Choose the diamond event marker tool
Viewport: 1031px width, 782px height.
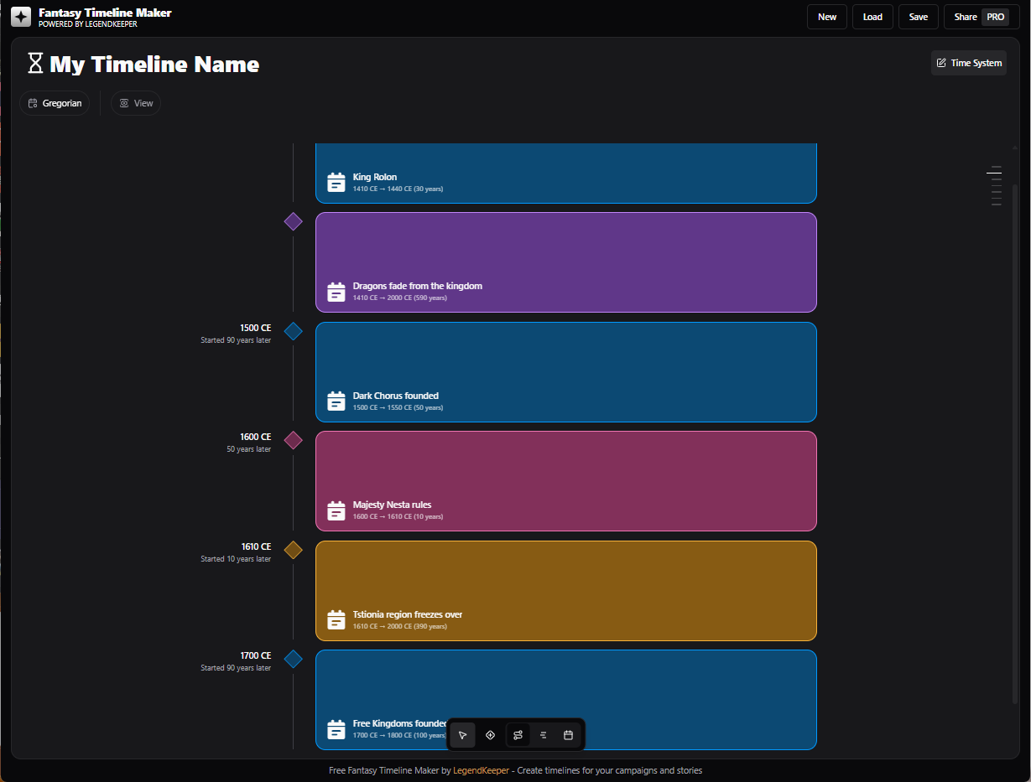pos(491,735)
